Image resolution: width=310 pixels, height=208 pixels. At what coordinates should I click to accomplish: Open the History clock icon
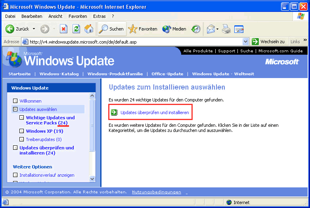[x=196, y=29]
